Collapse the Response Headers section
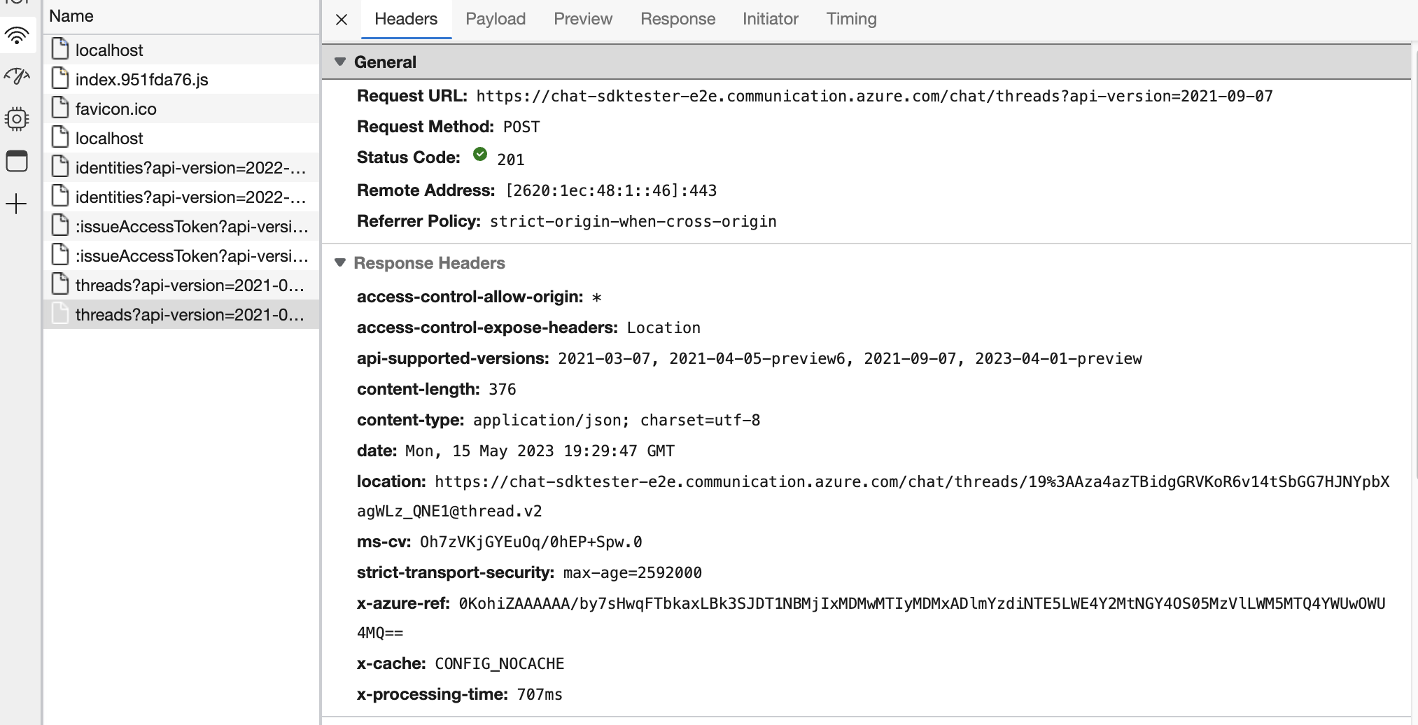The width and height of the screenshot is (1418, 725). coord(340,262)
